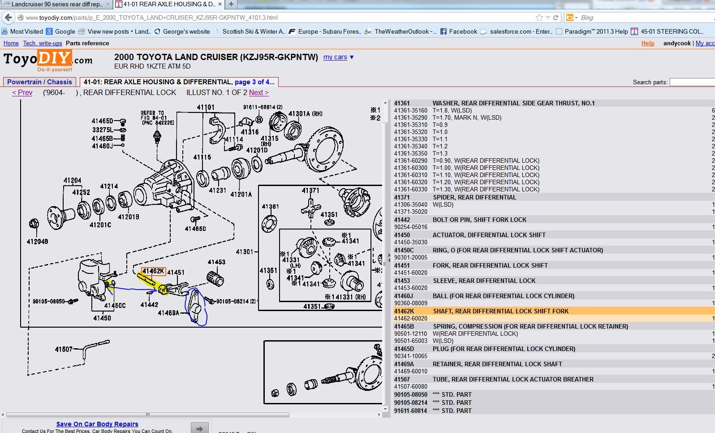The width and height of the screenshot is (715, 433).
Task: Select the 41451 FORK row
Action: (554, 265)
